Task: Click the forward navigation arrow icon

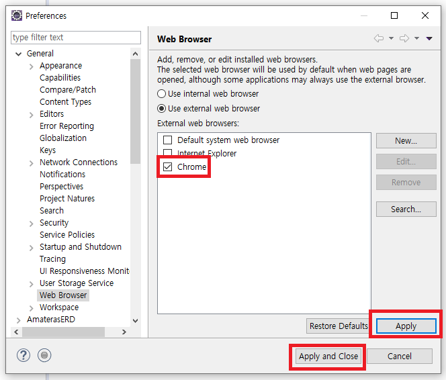Action: pos(404,38)
